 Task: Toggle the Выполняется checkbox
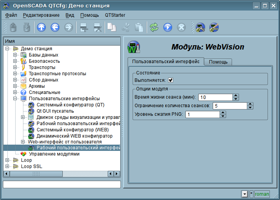[170, 80]
